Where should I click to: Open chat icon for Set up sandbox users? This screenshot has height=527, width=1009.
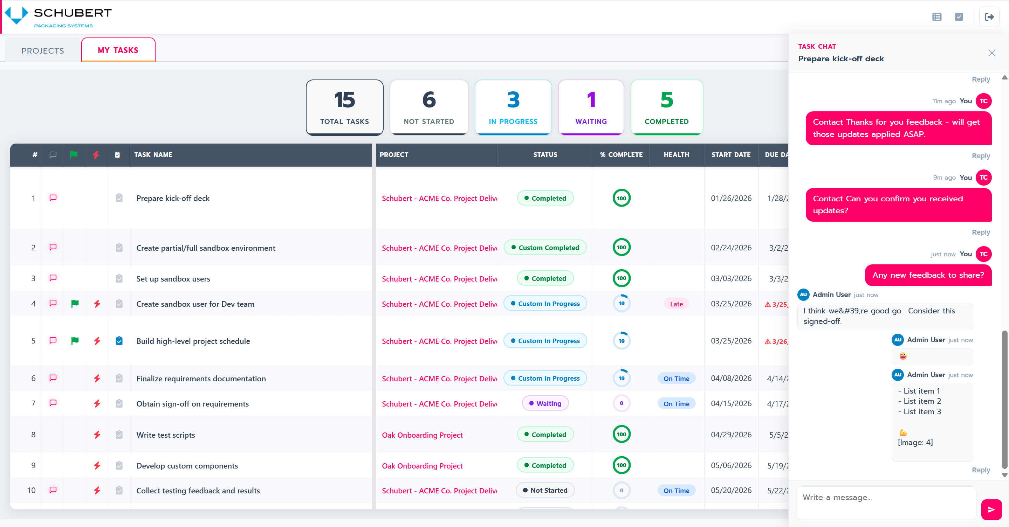[53, 278]
